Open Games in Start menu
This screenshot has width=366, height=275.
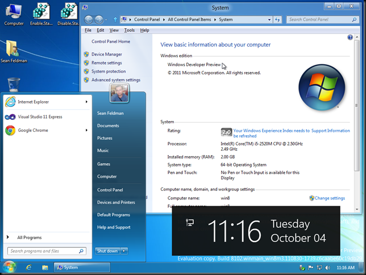coord(103,164)
